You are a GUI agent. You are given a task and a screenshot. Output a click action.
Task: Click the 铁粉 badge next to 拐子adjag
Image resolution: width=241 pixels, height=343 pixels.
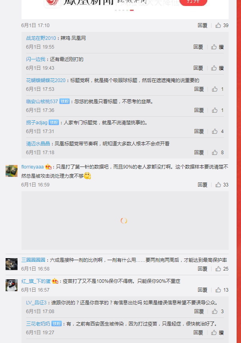pos(54,123)
